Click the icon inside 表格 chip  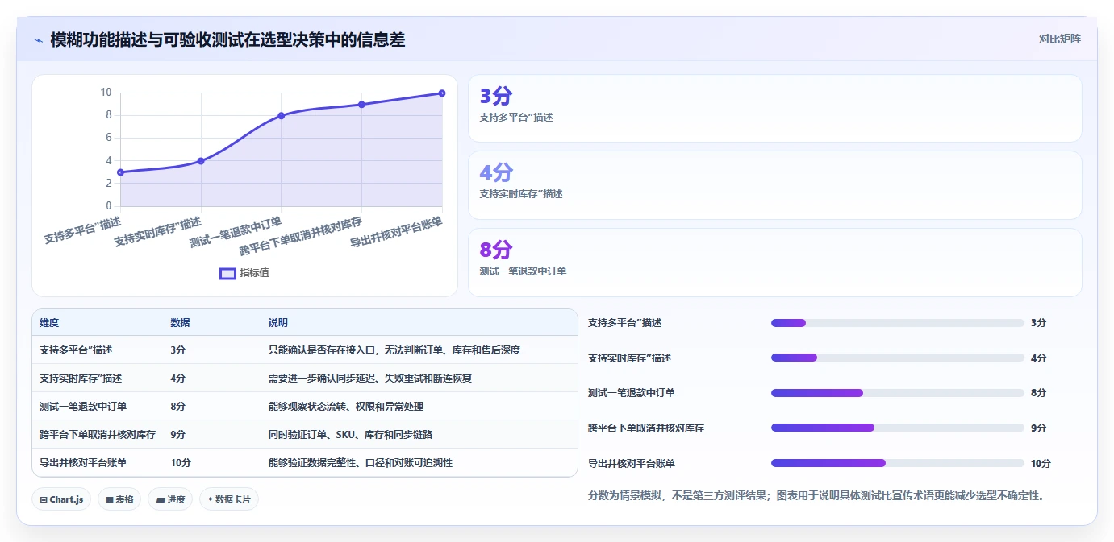click(110, 499)
